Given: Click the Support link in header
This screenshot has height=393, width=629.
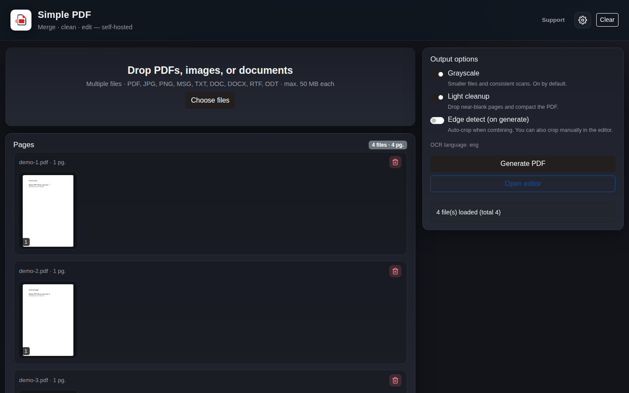Looking at the screenshot, I should [553, 20].
